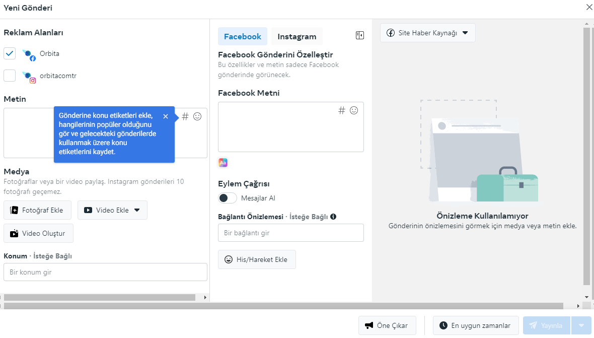The height and width of the screenshot is (338, 594).
Task: Click the hashtag icon in Metin box
Action: tap(185, 116)
